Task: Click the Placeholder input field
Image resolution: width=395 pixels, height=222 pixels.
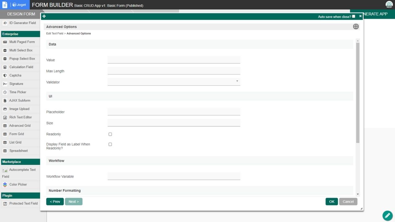Action: (174, 112)
